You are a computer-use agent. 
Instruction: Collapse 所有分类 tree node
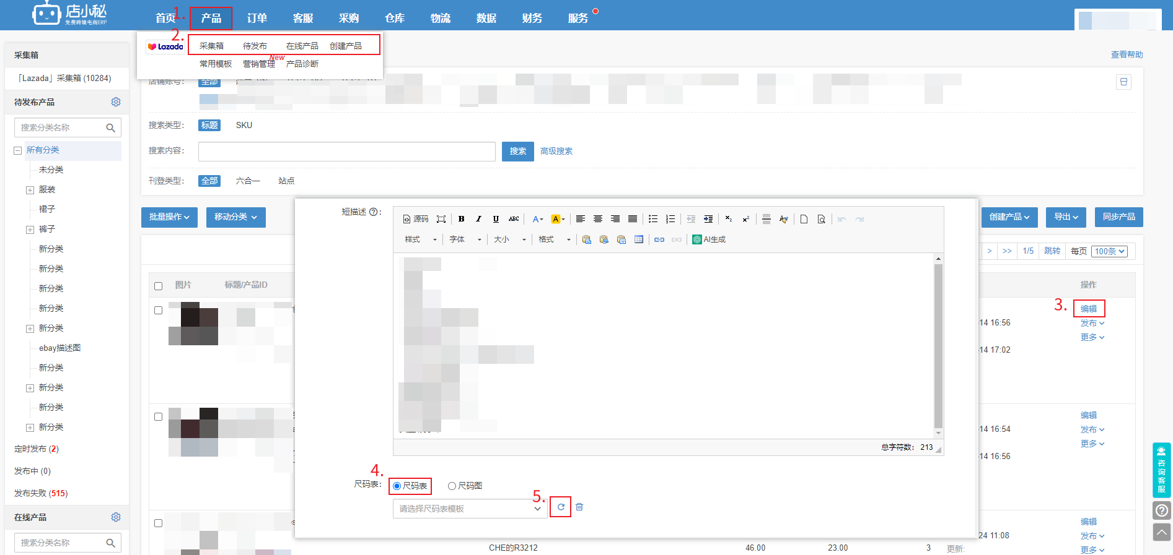(x=18, y=150)
